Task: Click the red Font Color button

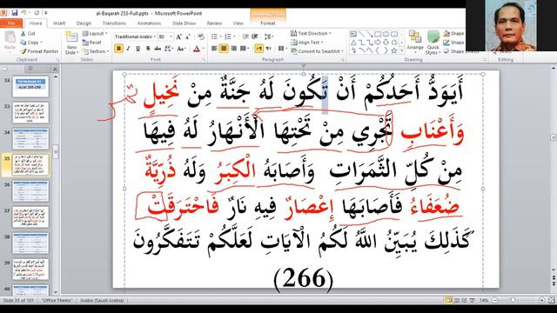Action: [197, 49]
